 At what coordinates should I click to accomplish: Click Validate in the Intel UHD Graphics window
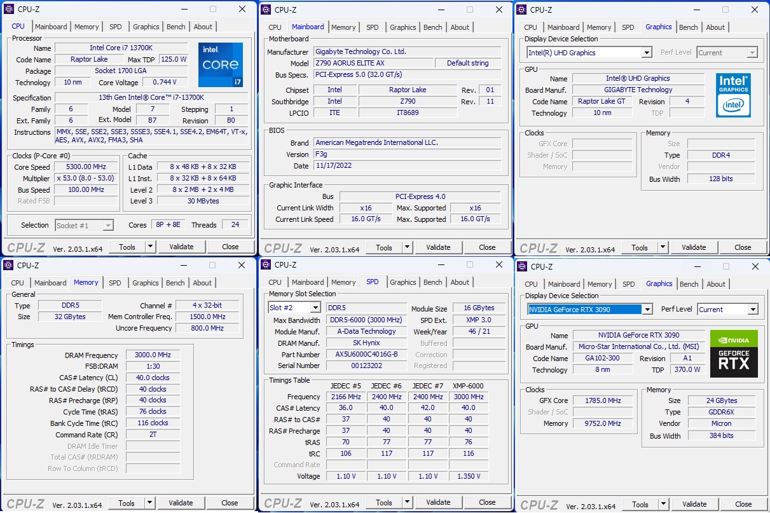point(694,247)
